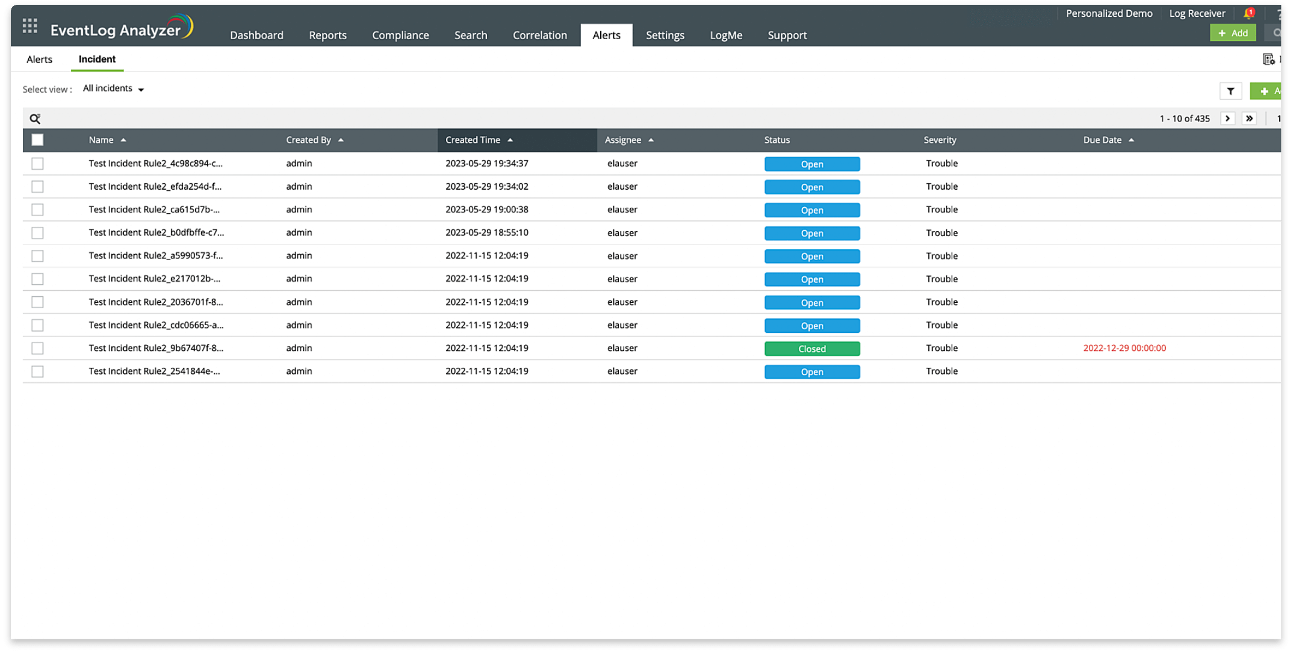Click the table search magnifier icon
The width and height of the screenshot is (1299, 655).
coord(35,119)
